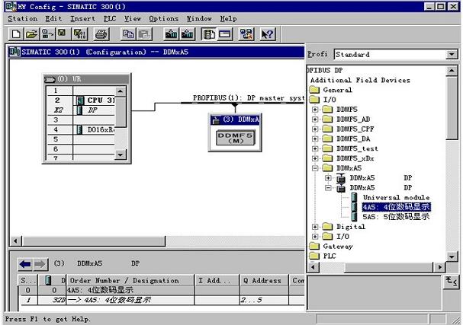Open the Options menu

click(163, 18)
